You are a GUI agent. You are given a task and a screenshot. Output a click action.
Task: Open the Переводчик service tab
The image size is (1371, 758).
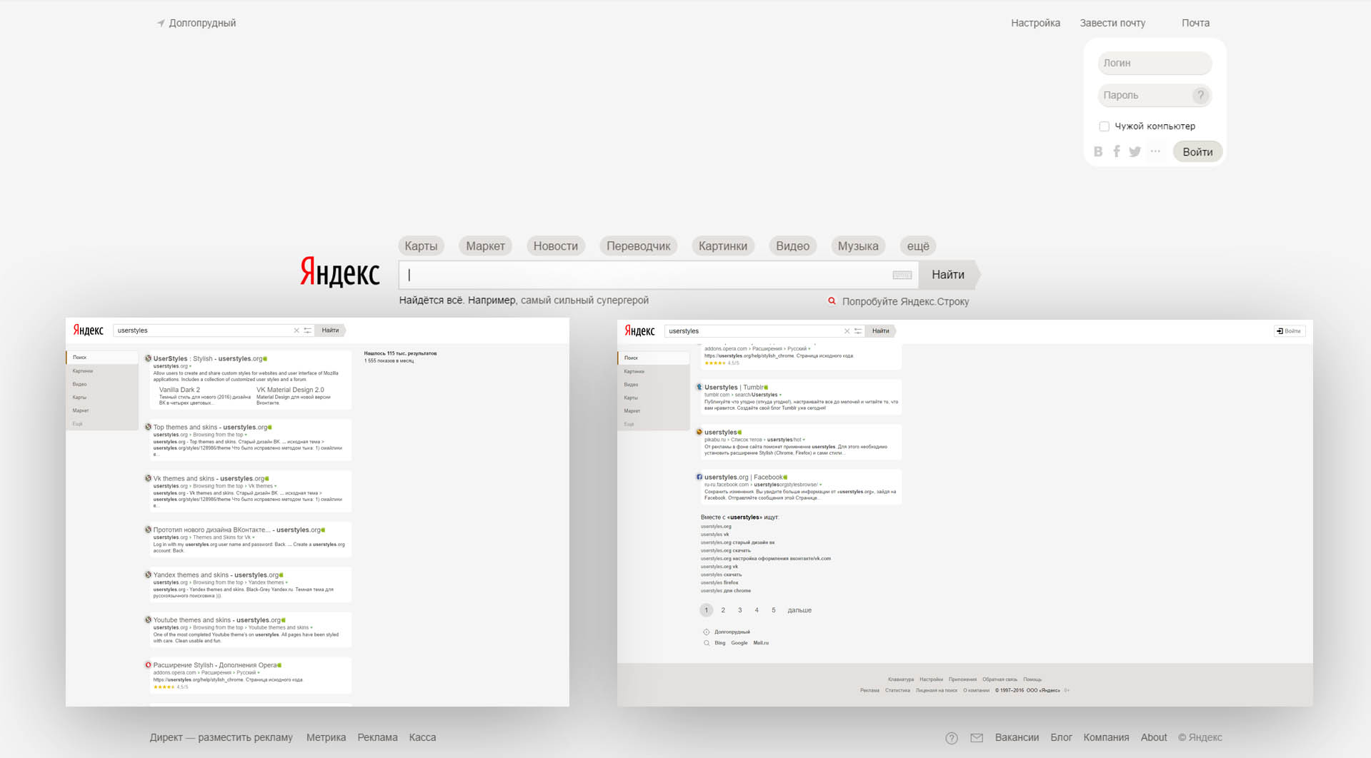point(639,246)
